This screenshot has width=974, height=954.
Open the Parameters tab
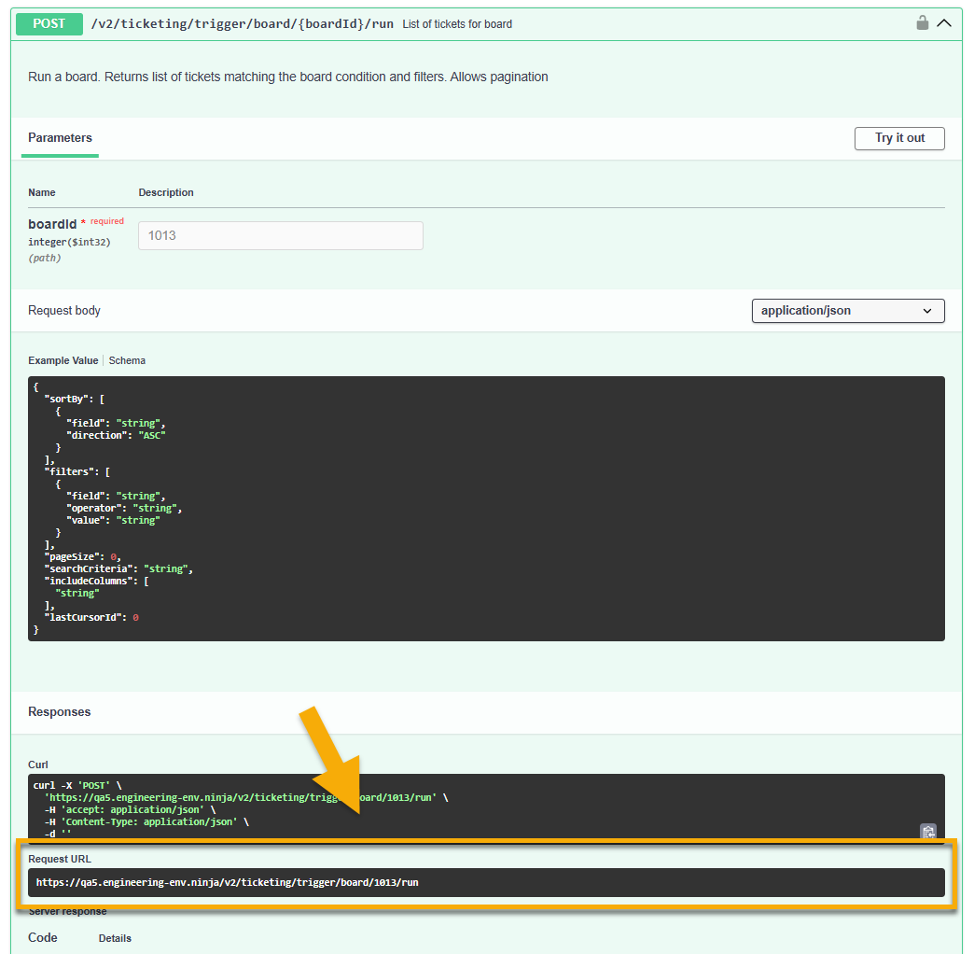tap(59, 137)
